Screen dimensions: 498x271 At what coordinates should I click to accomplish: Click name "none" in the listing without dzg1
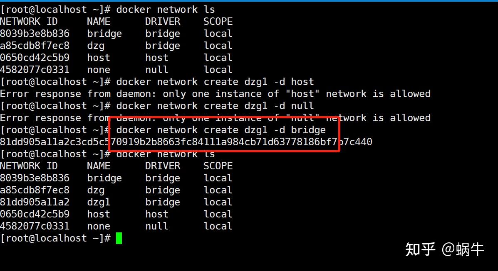[99, 70]
